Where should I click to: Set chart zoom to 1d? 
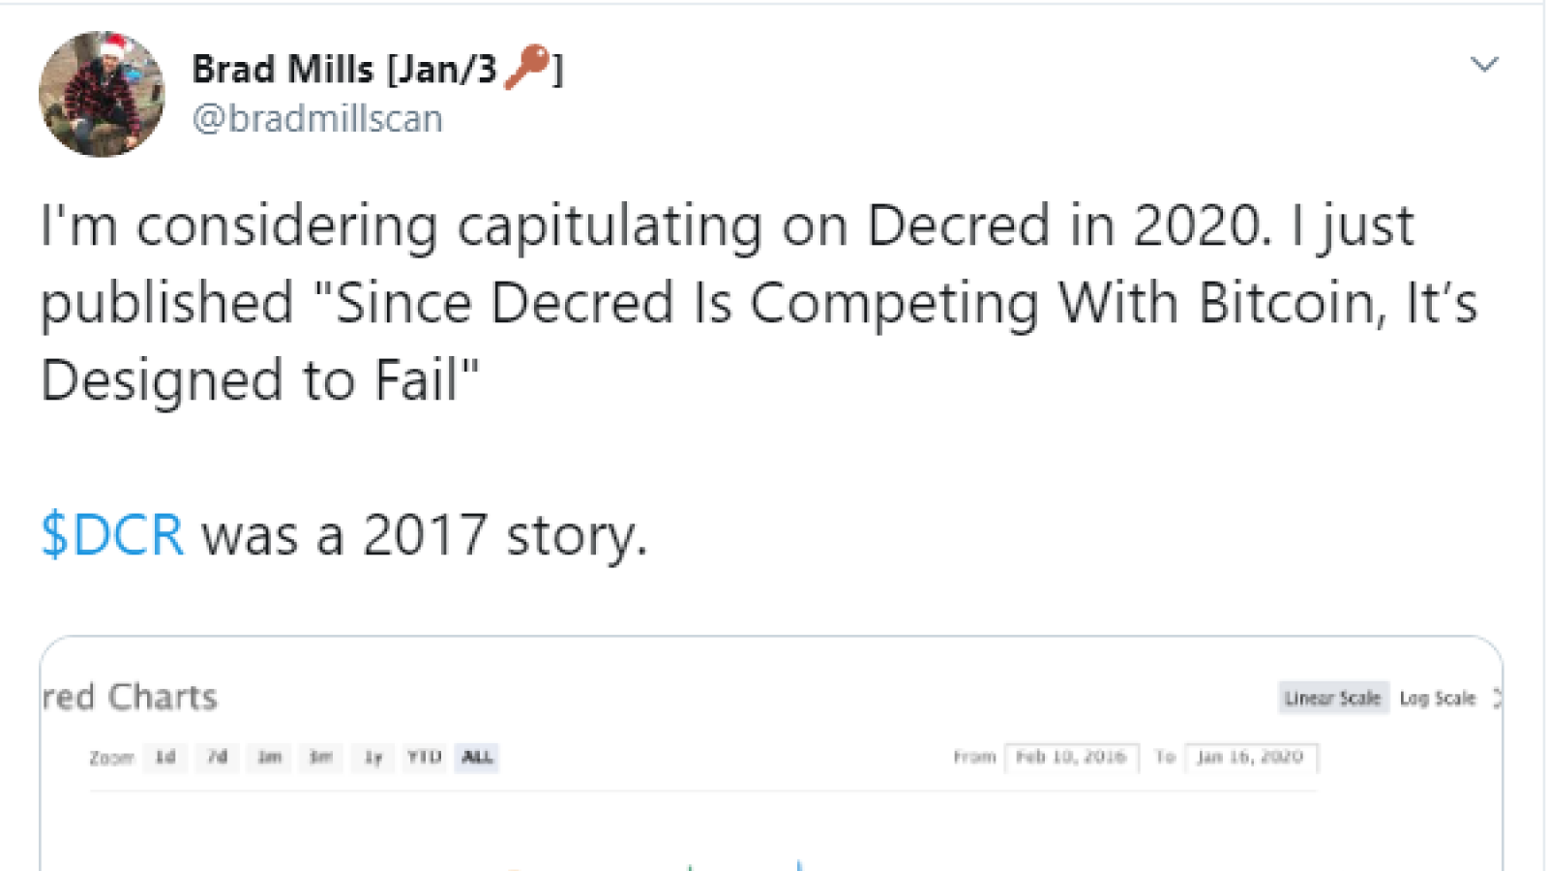coord(165,757)
